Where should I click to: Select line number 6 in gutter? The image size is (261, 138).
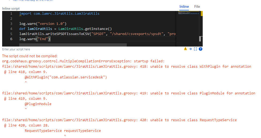(x=11, y=39)
